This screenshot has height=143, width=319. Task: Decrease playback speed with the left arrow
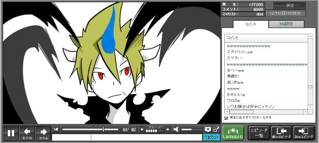[x=142, y=129]
